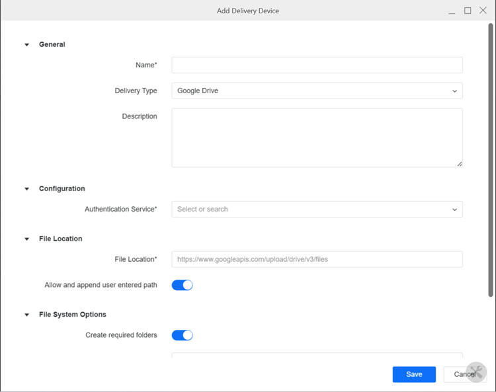
Task: Open the Delivery Type dropdown
Action: [317, 91]
